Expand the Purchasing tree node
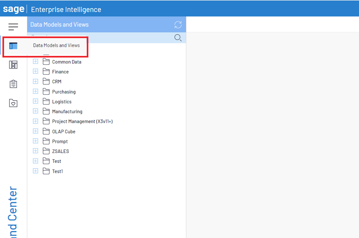359x238 pixels. coord(35,91)
